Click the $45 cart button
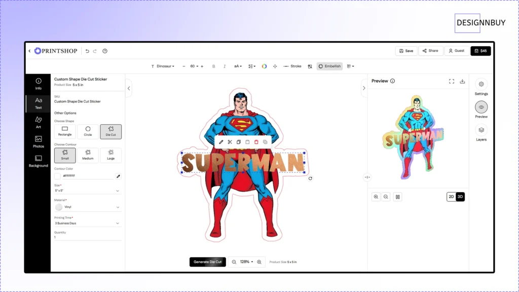 coord(480,51)
